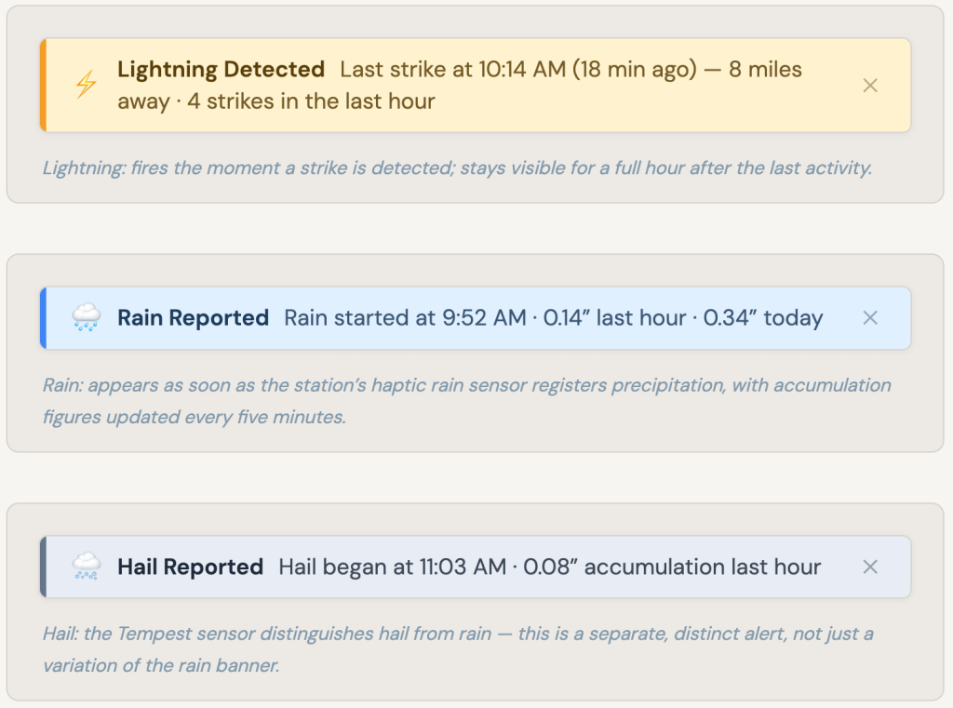Click the "Hail began at 11:03 AM" text
Image resolution: width=953 pixels, height=708 pixels.
[x=392, y=567]
